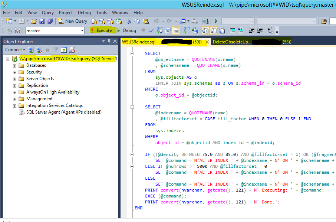This screenshot has height=222, width=336.
Task: Collapse the SELECT @indexname code block
Action: [x=132, y=107]
